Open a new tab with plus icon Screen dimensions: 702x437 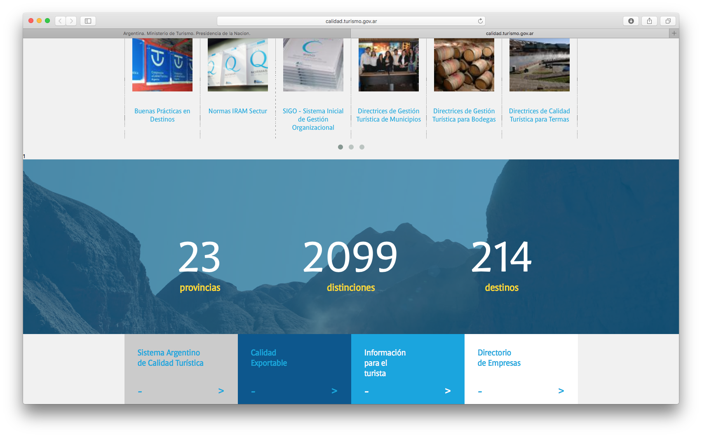(674, 33)
